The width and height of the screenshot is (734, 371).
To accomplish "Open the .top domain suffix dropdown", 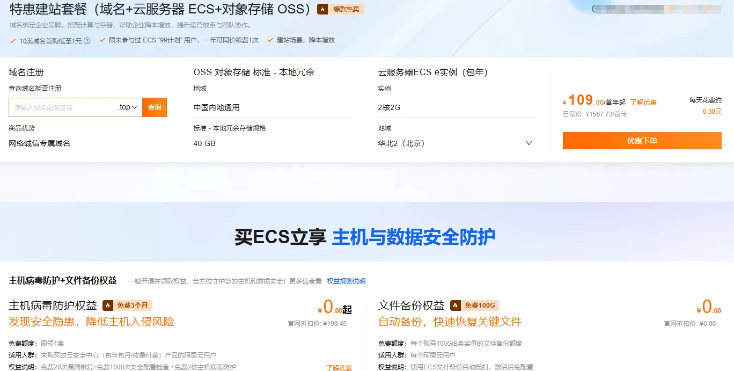I will tap(128, 107).
